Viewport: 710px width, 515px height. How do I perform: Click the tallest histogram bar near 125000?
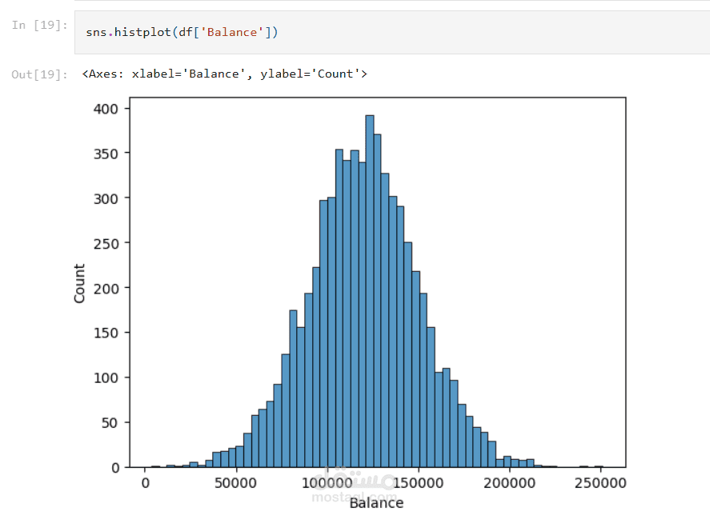pos(370,291)
